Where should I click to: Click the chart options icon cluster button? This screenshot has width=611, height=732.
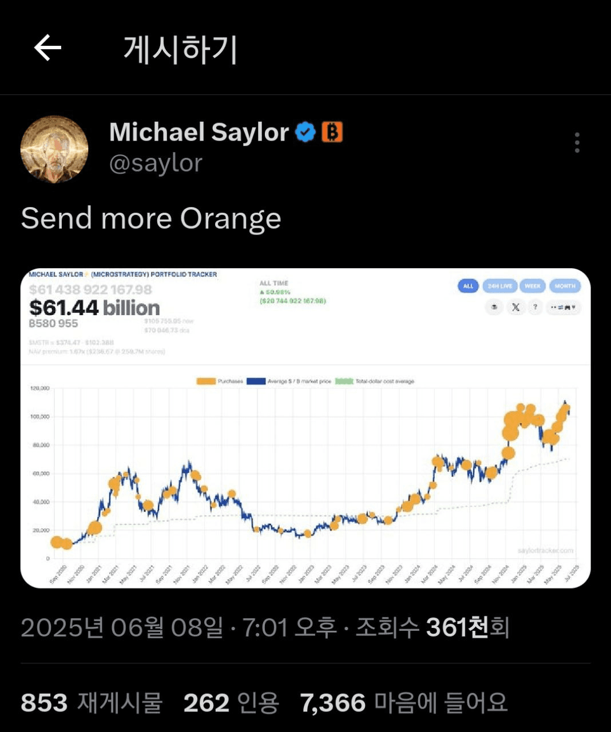point(564,307)
